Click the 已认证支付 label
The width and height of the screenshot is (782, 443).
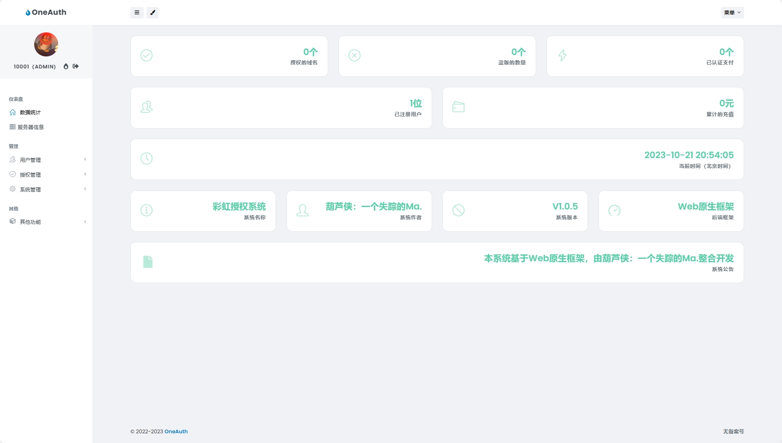pyautogui.click(x=720, y=62)
